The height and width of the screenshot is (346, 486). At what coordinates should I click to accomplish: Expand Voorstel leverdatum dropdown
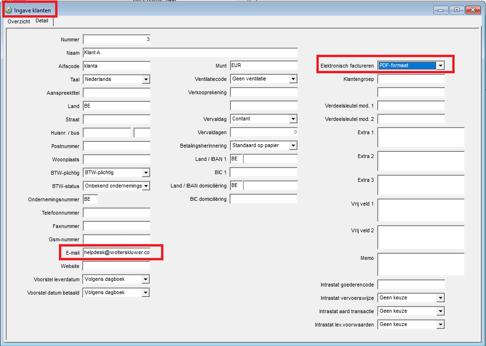146,279
